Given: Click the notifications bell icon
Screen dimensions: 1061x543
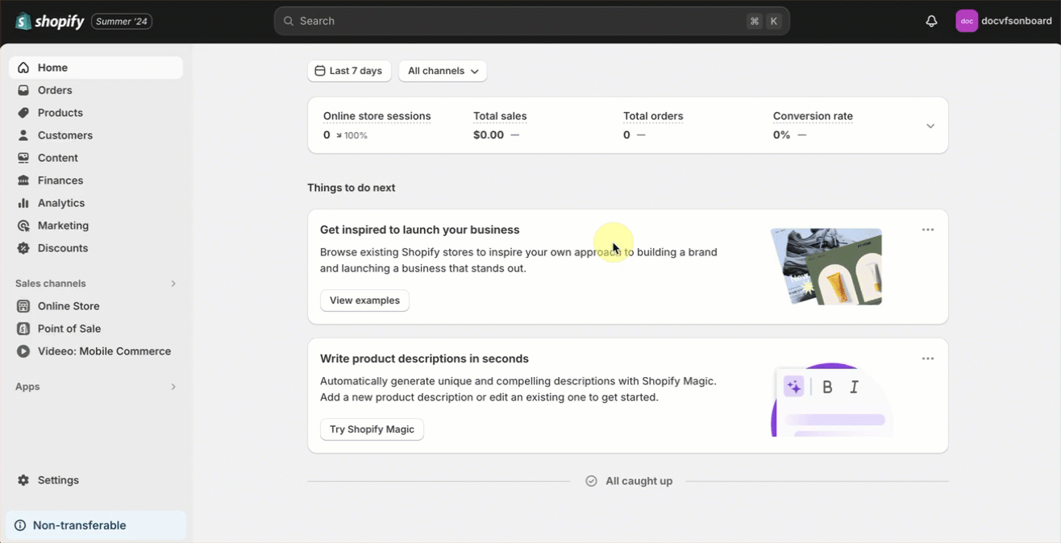Looking at the screenshot, I should point(931,21).
